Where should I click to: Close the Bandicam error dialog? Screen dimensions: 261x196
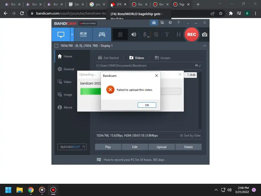coord(156,76)
